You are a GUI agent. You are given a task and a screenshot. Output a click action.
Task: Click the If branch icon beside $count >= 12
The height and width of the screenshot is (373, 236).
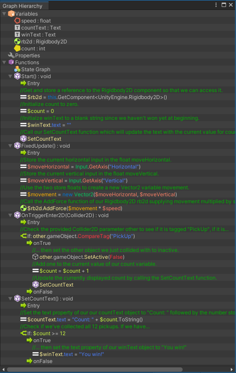[23, 333]
